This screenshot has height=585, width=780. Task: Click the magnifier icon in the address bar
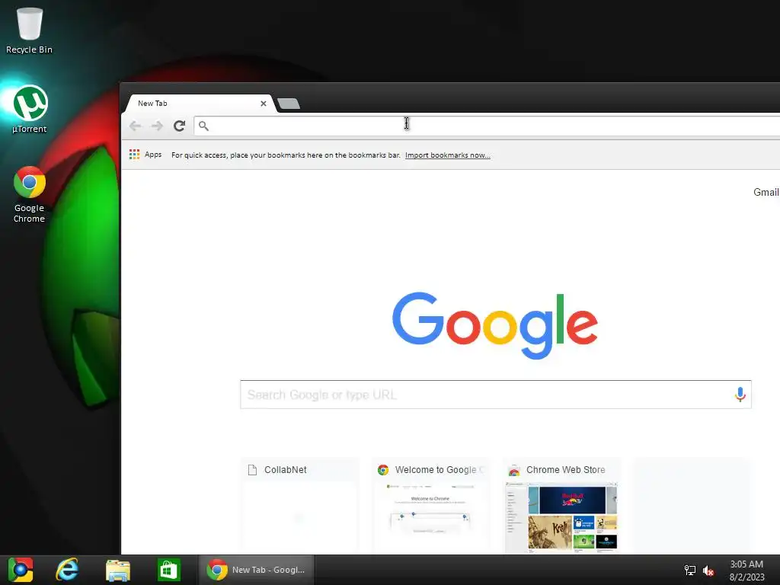pyautogui.click(x=203, y=126)
